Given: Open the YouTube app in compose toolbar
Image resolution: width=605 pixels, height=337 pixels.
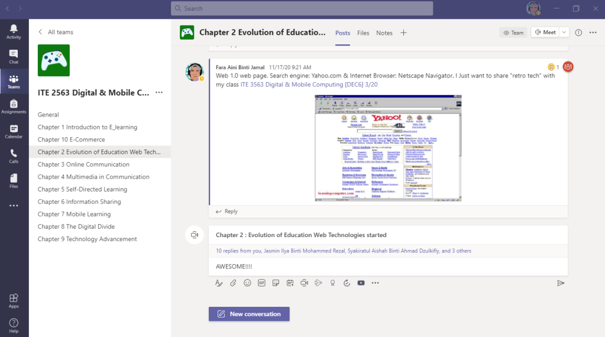Looking at the screenshot, I should tap(361, 283).
